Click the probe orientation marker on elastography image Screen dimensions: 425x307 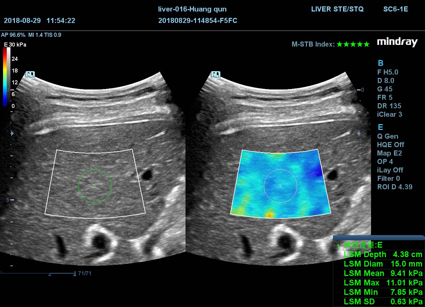(x=216, y=75)
